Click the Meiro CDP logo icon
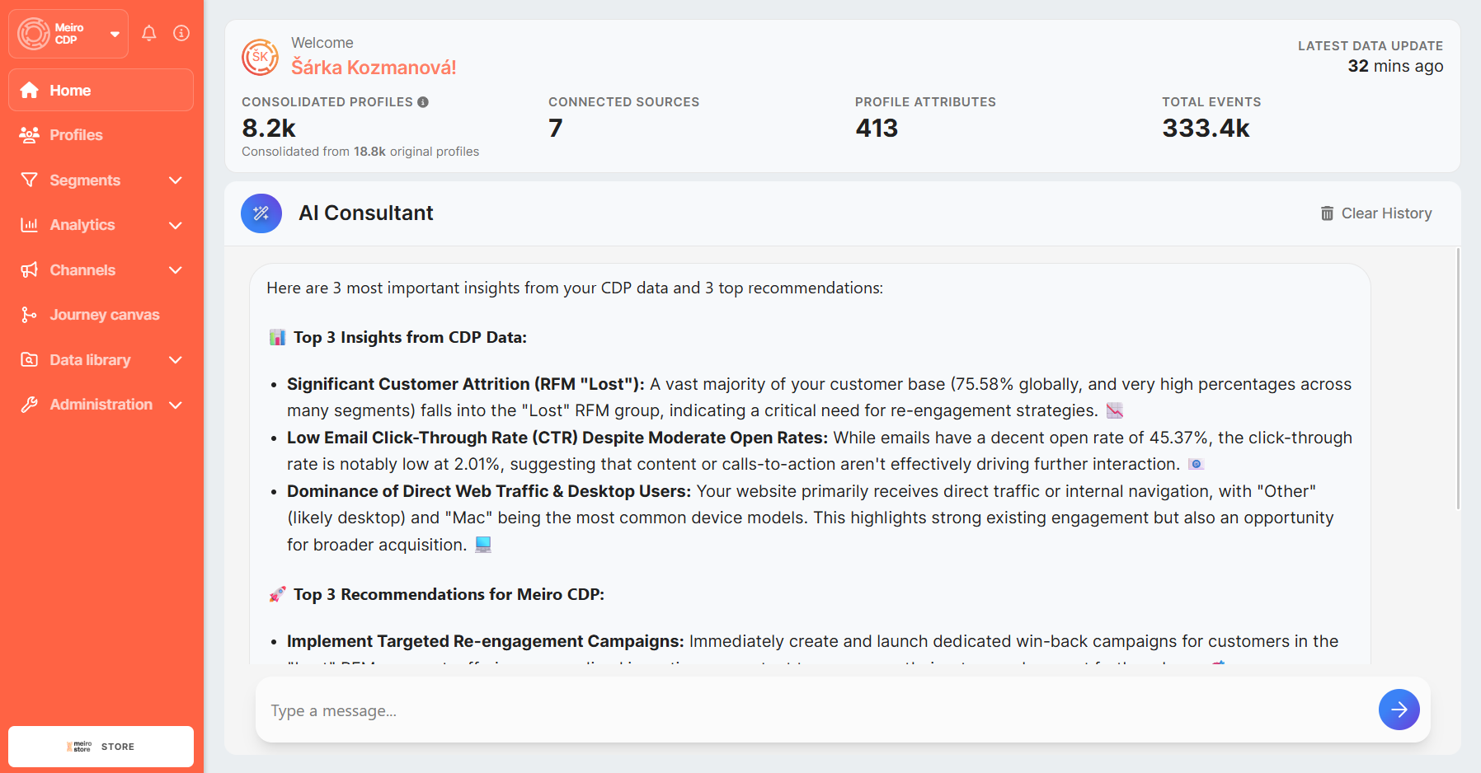The width and height of the screenshot is (1481, 773). click(34, 34)
